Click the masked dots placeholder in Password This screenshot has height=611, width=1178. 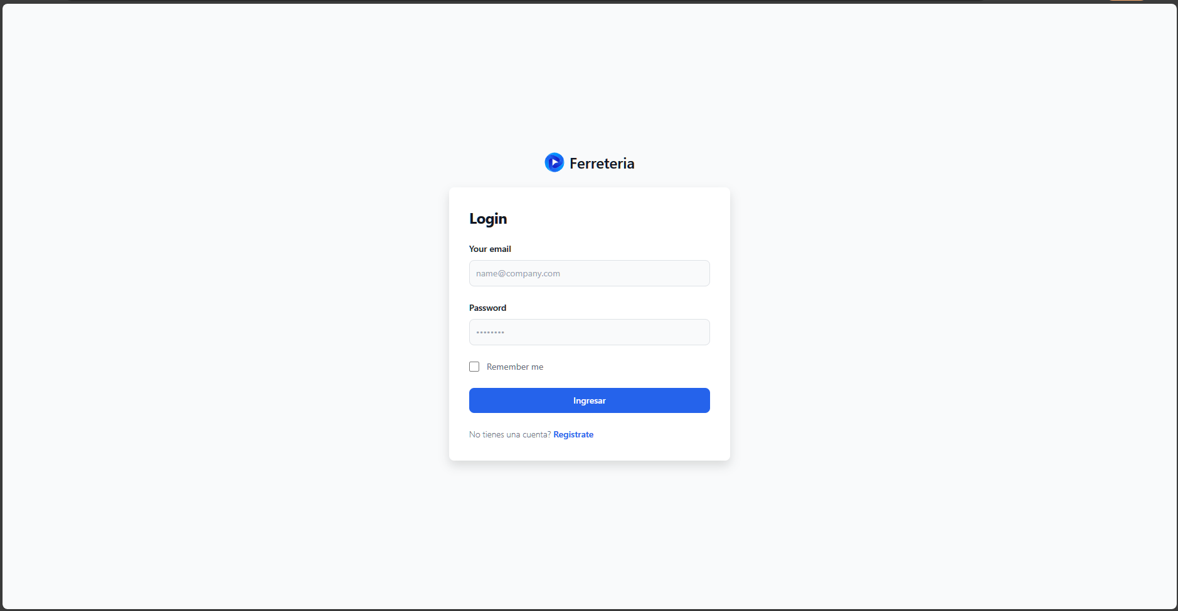(490, 333)
